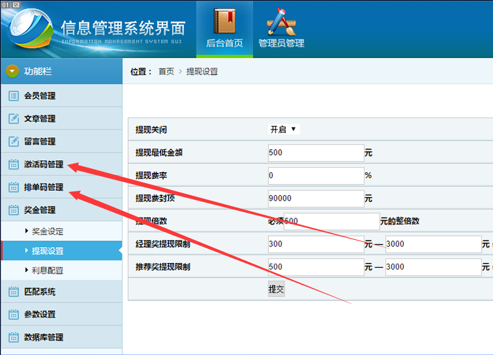Click the 经理奖提现限制 minimum field 300
Image resolution: width=493 pixels, height=355 pixels.
pyautogui.click(x=316, y=244)
